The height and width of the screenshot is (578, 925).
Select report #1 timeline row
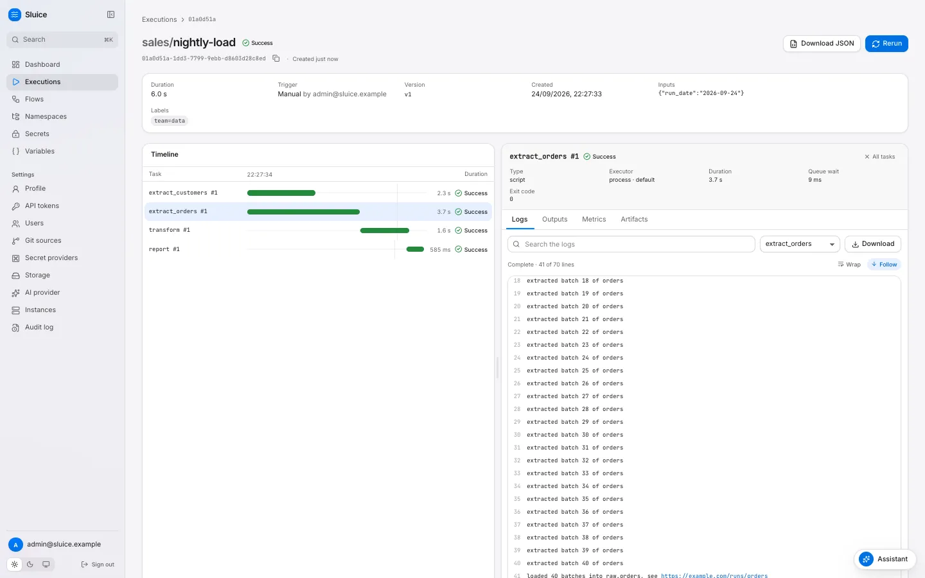coord(318,249)
